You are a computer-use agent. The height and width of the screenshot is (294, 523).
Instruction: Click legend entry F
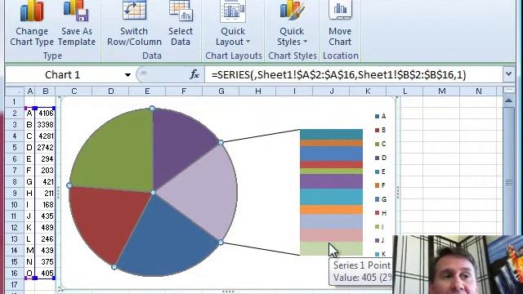tap(381, 185)
